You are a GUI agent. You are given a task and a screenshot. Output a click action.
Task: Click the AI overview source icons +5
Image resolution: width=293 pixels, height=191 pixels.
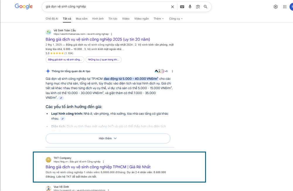pos(161,71)
